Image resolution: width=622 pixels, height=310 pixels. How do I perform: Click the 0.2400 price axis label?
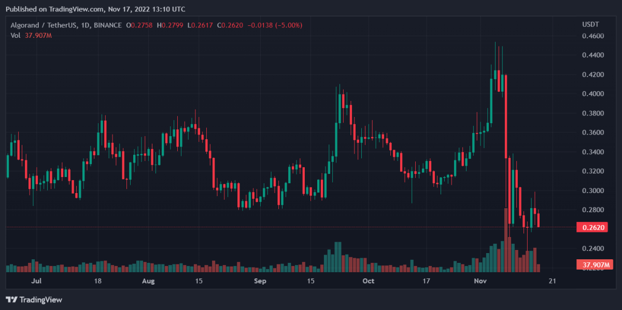pos(591,249)
